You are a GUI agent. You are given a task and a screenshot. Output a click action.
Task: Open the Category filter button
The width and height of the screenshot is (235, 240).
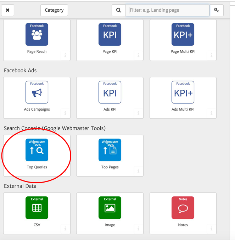point(54,10)
